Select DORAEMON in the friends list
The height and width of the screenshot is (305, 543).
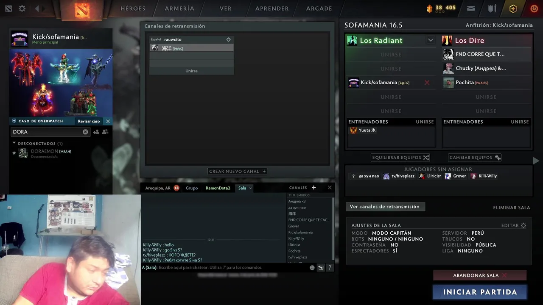[62, 153]
